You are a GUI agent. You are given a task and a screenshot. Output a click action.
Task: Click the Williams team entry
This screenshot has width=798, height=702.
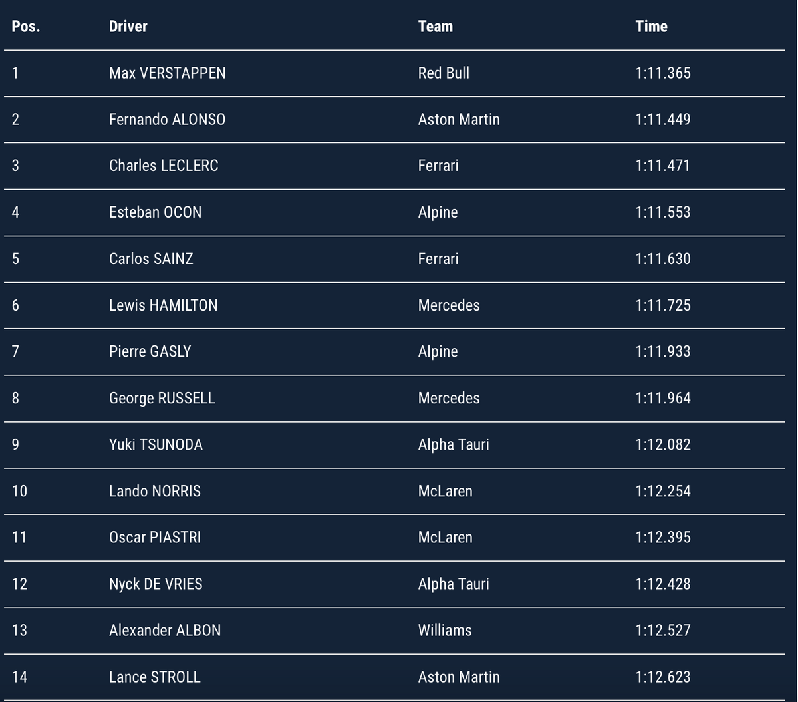click(445, 630)
